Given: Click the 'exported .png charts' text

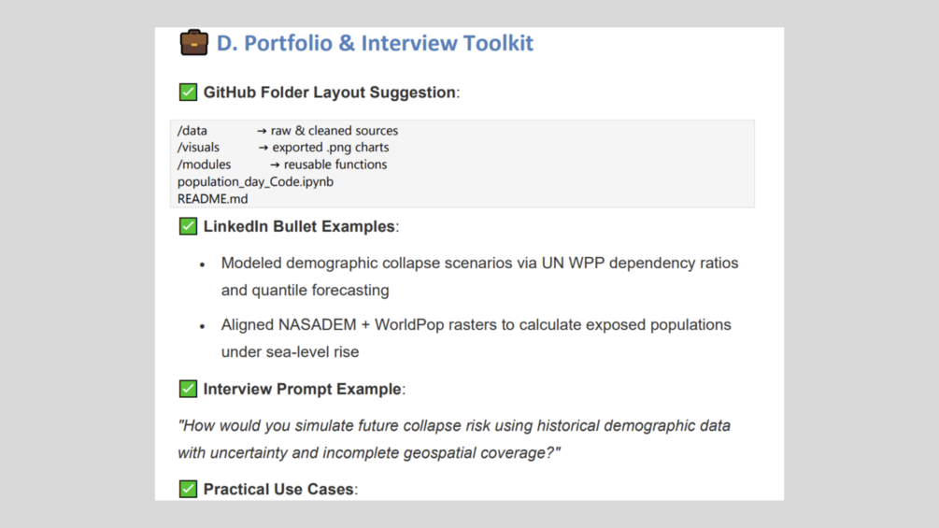Looking at the screenshot, I should click(x=331, y=148).
